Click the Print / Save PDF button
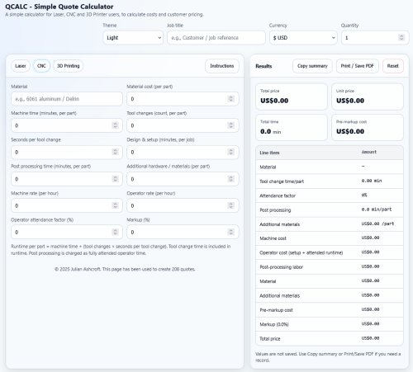Image resolution: width=413 pixels, height=372 pixels. tap(358, 66)
